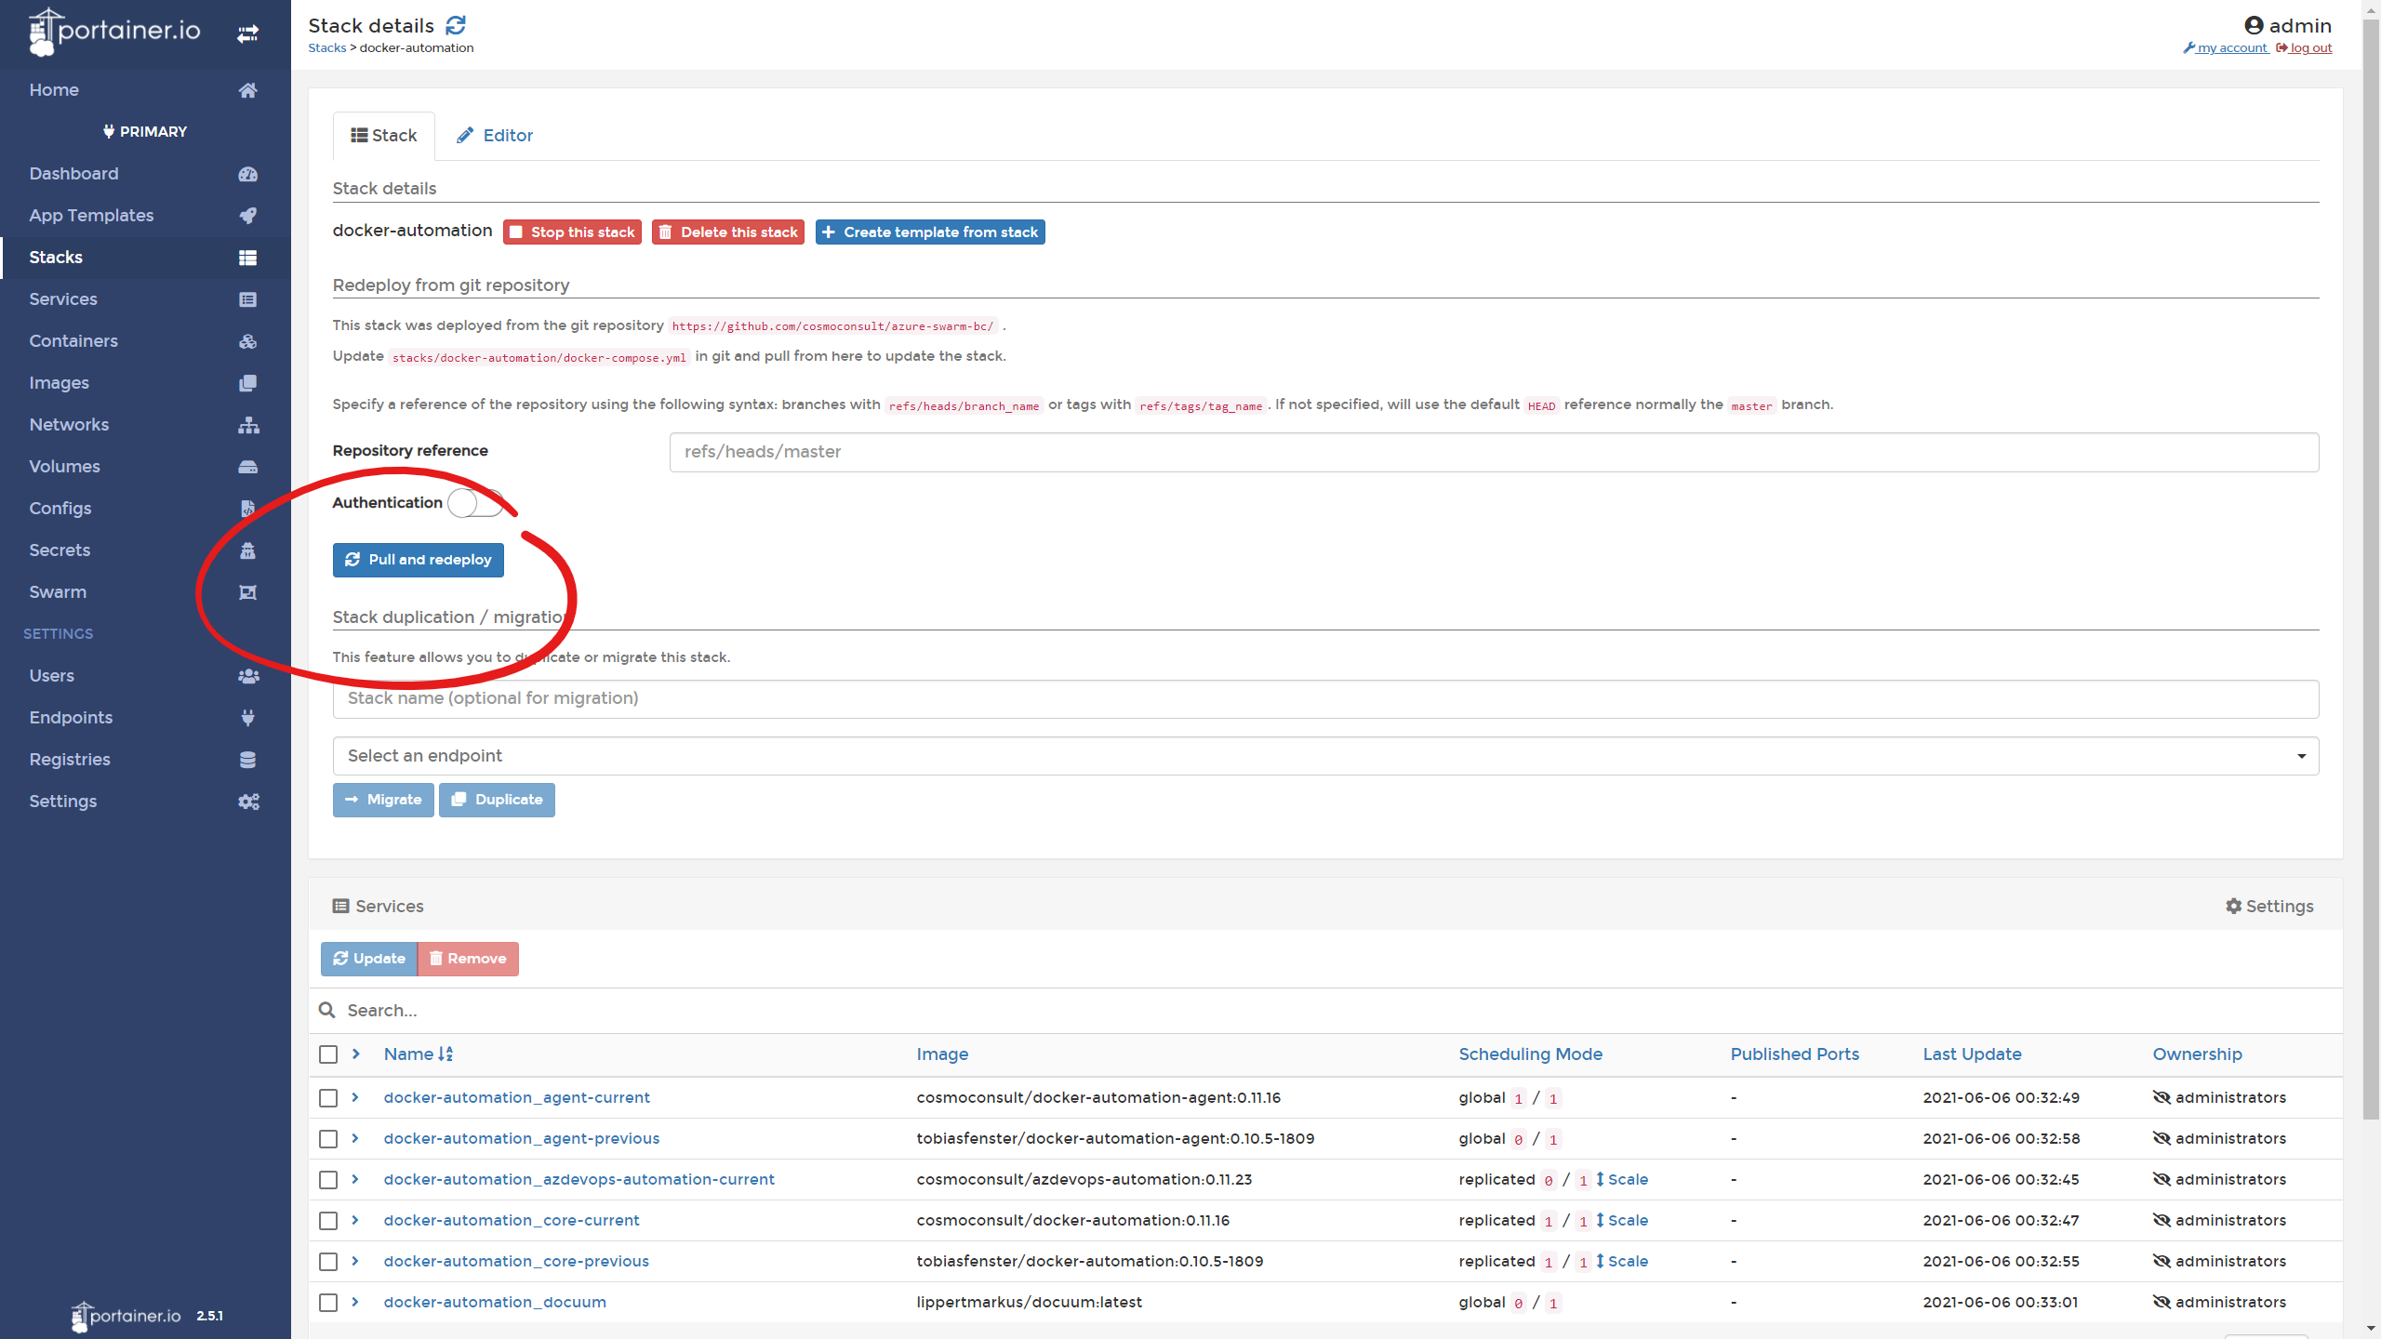Viewport: 2381px width, 1339px height.
Task: Expand the docker-automation_agent-previous service row
Action: [x=354, y=1139]
